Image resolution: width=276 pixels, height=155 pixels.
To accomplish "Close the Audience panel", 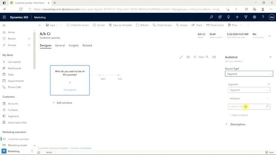I will (270, 57).
